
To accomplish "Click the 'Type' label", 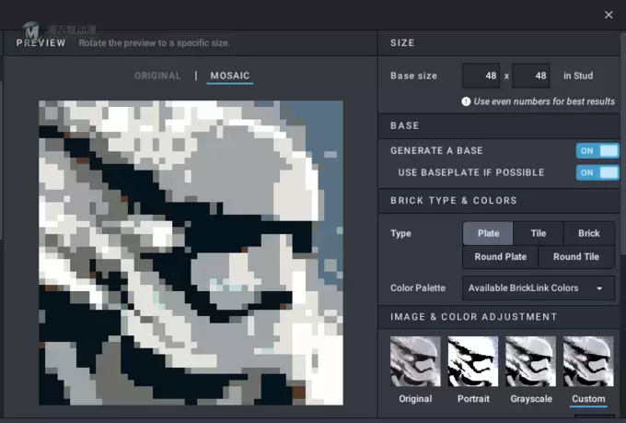I will (400, 233).
